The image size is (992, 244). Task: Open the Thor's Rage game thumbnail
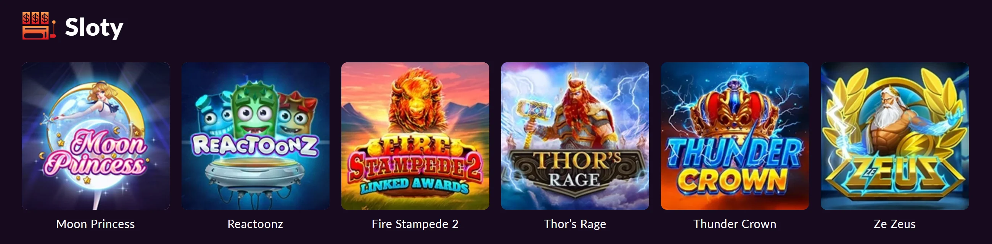coord(575,136)
